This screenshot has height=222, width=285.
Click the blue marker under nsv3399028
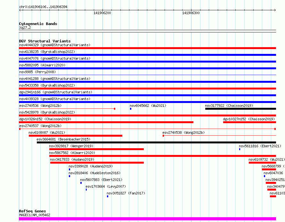click(x=69, y=169)
